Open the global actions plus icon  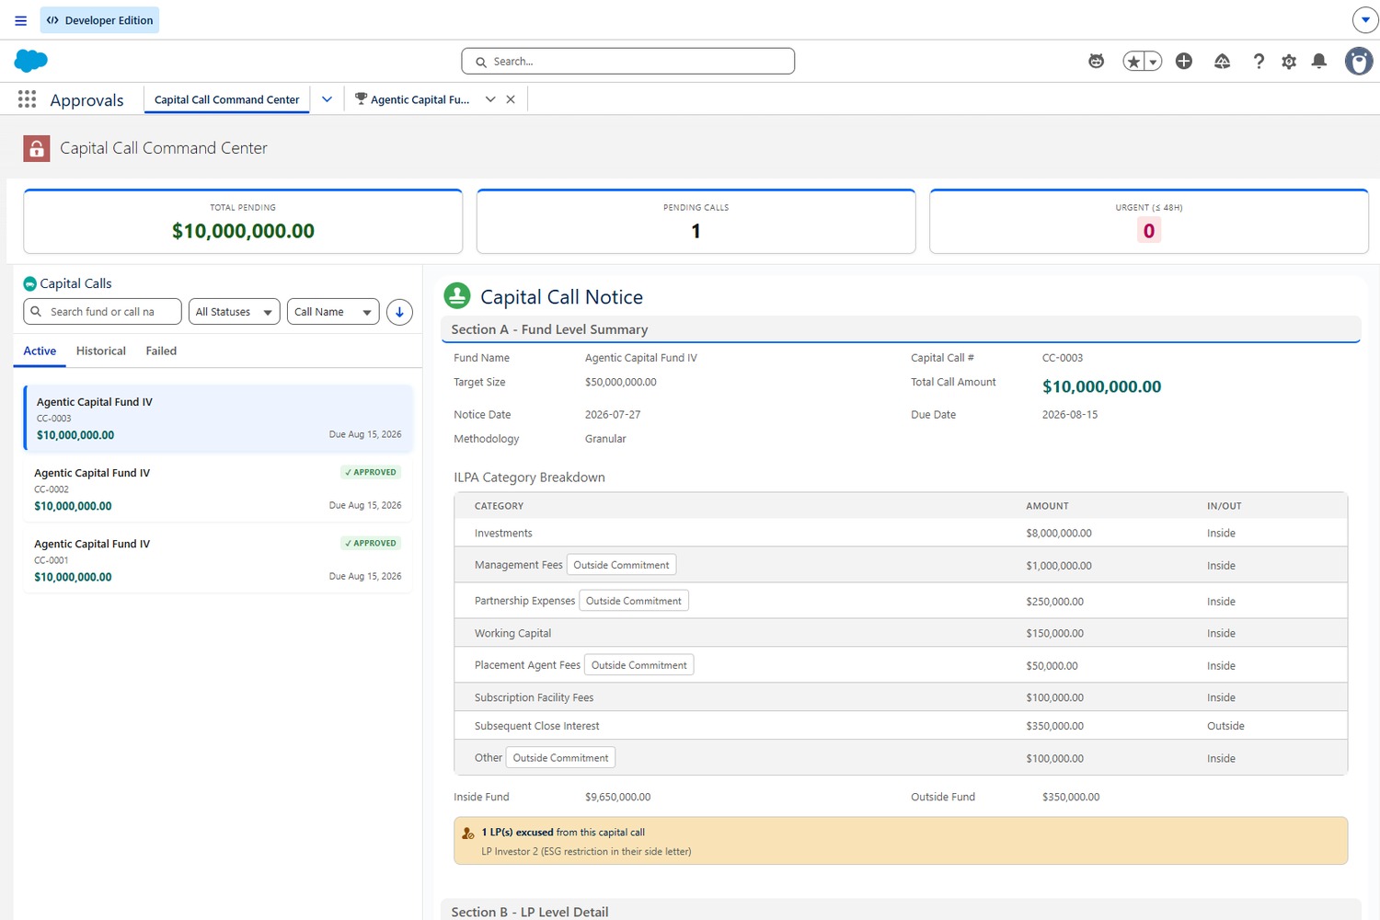pyautogui.click(x=1184, y=61)
